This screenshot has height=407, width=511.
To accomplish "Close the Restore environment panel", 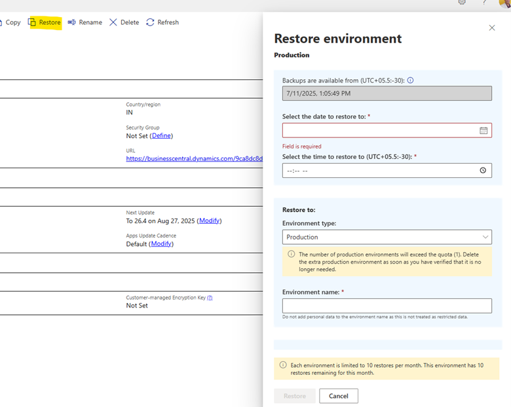I will pos(492,27).
